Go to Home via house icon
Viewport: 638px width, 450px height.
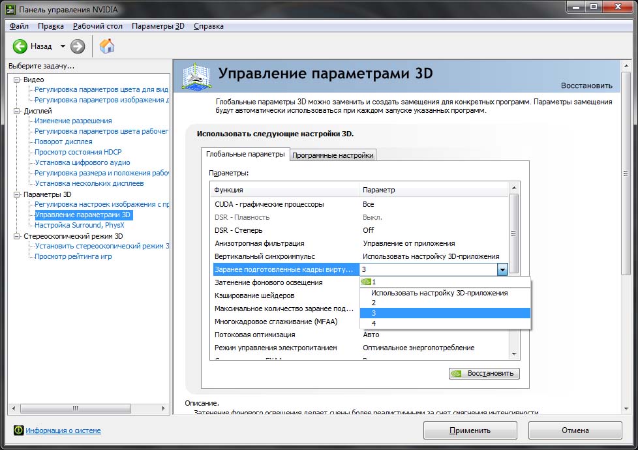tap(107, 46)
